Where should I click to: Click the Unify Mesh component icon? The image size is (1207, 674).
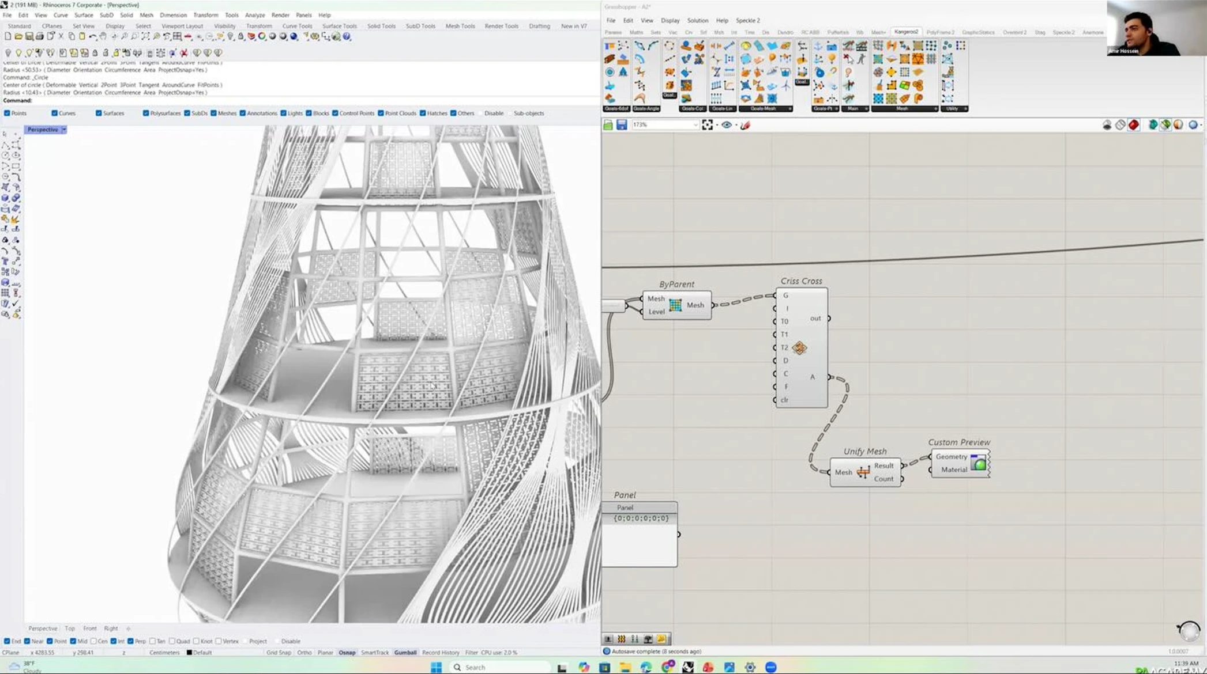863,472
